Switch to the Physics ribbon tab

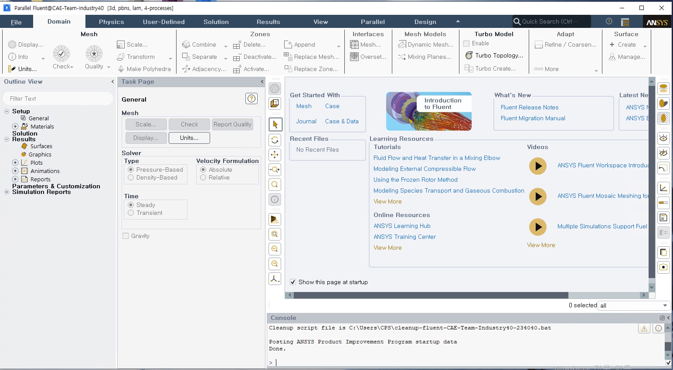(111, 22)
